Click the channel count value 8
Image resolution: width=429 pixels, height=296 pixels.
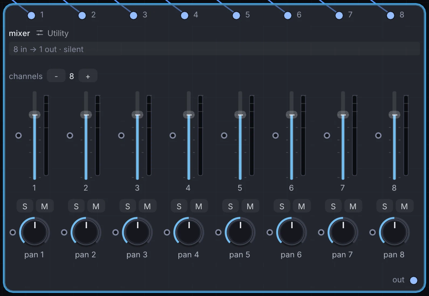pyautogui.click(x=72, y=76)
